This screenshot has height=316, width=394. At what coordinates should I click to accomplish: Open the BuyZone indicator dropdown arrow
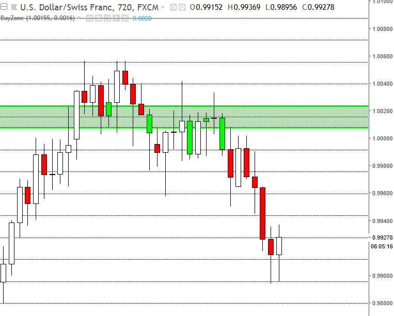79,18
